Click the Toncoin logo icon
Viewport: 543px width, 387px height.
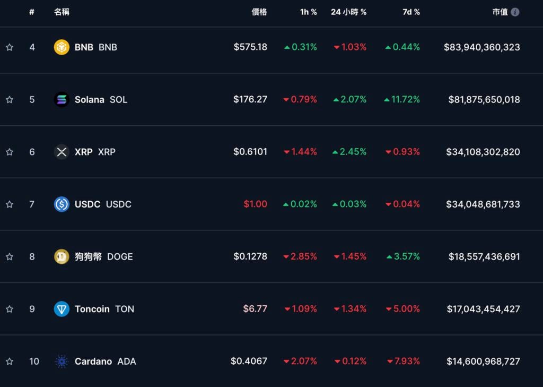click(62, 309)
